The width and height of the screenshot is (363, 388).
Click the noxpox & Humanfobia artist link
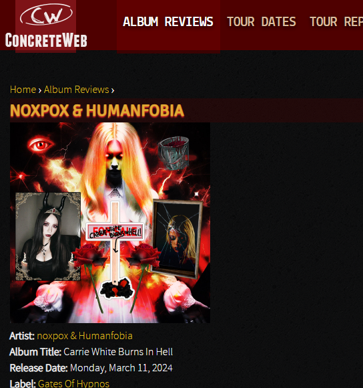tap(85, 336)
